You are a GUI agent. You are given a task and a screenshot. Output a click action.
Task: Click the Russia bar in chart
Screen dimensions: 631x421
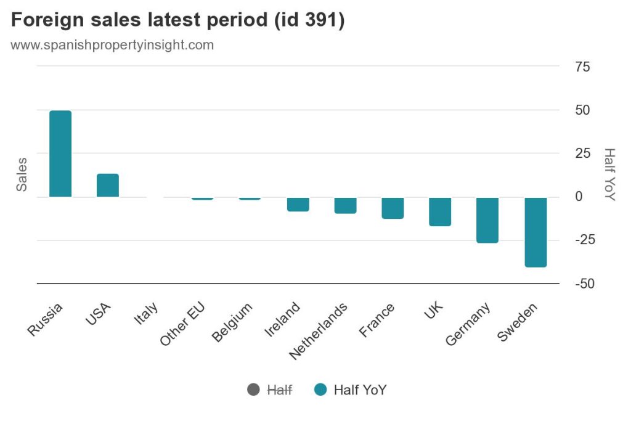(x=60, y=153)
